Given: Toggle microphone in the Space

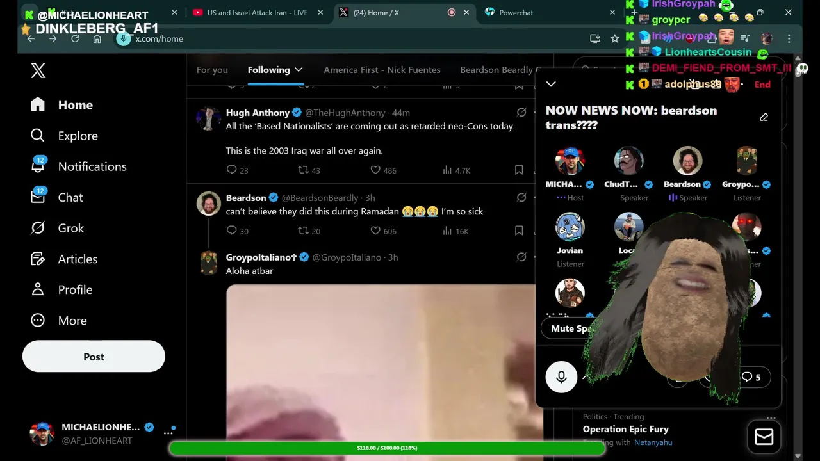Looking at the screenshot, I should point(561,377).
